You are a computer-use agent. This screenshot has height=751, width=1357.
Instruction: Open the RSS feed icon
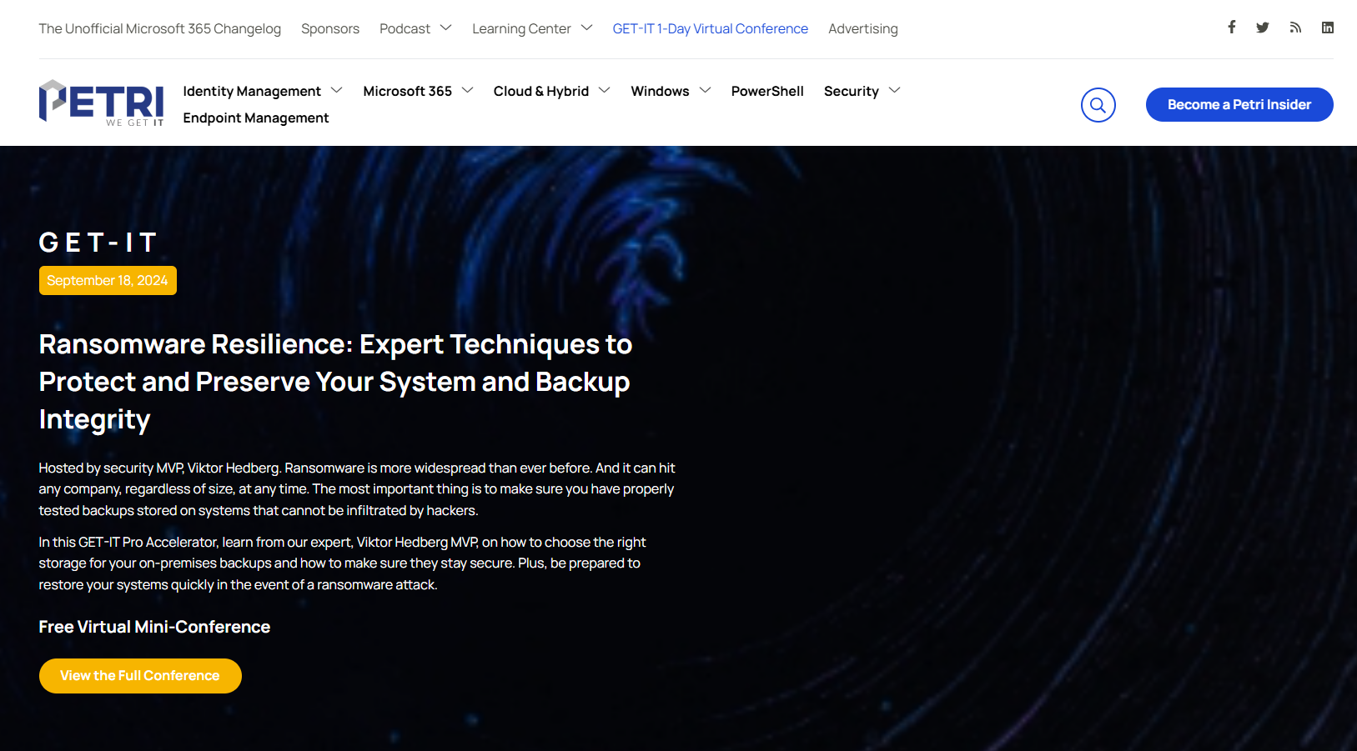click(x=1295, y=28)
